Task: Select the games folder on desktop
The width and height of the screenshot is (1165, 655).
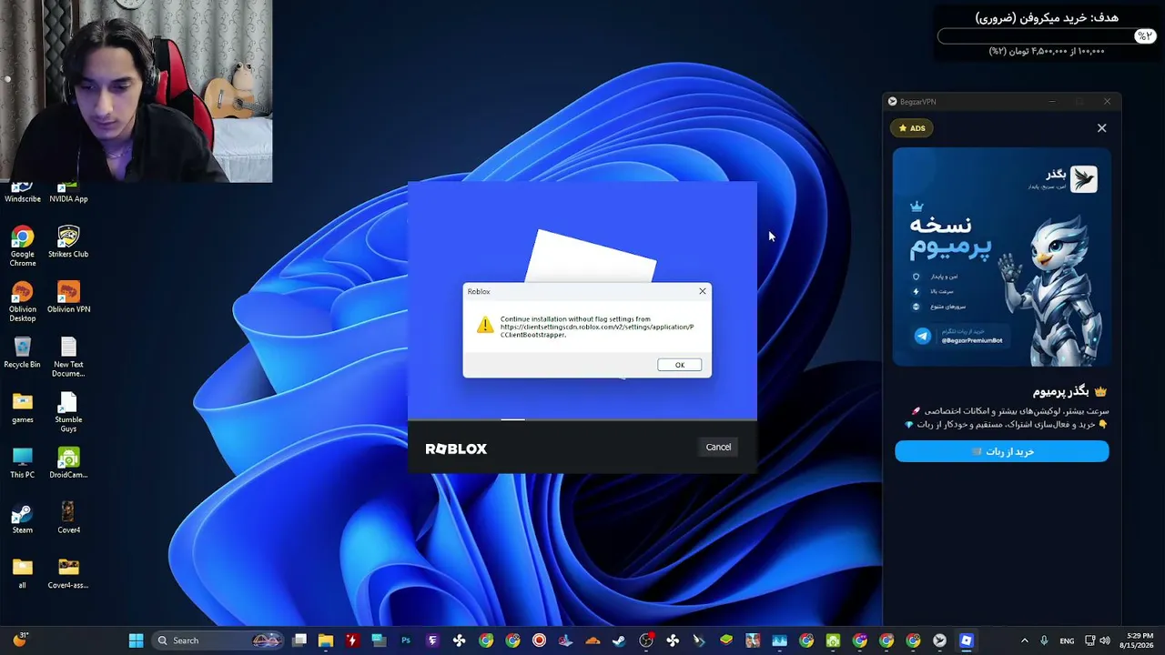Action: [23, 408]
